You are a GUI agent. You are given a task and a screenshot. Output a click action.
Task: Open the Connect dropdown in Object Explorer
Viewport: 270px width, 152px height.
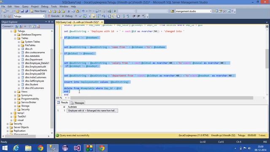8,26
